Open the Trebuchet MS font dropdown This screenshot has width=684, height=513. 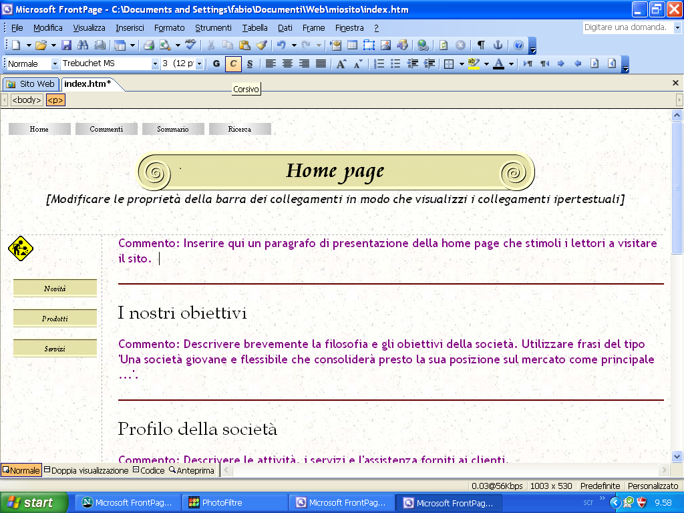[155, 63]
